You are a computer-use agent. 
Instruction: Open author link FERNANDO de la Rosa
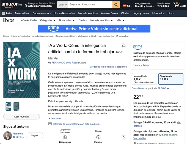65,63
